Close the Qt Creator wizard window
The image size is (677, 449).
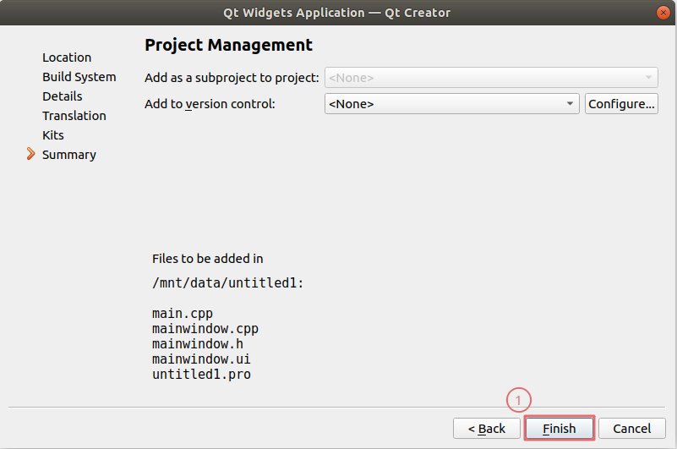coord(663,12)
